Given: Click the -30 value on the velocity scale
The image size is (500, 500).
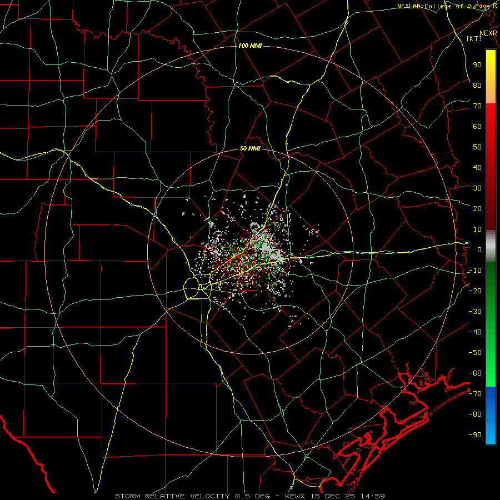Looking at the screenshot, I should [x=475, y=312].
